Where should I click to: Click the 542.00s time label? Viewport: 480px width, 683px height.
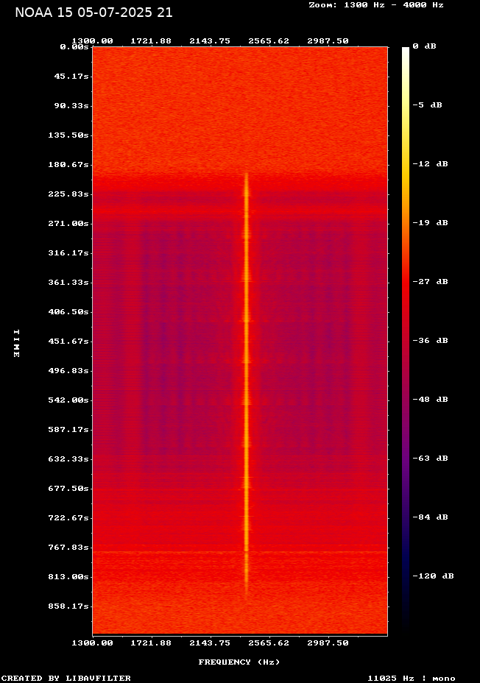pyautogui.click(x=68, y=400)
